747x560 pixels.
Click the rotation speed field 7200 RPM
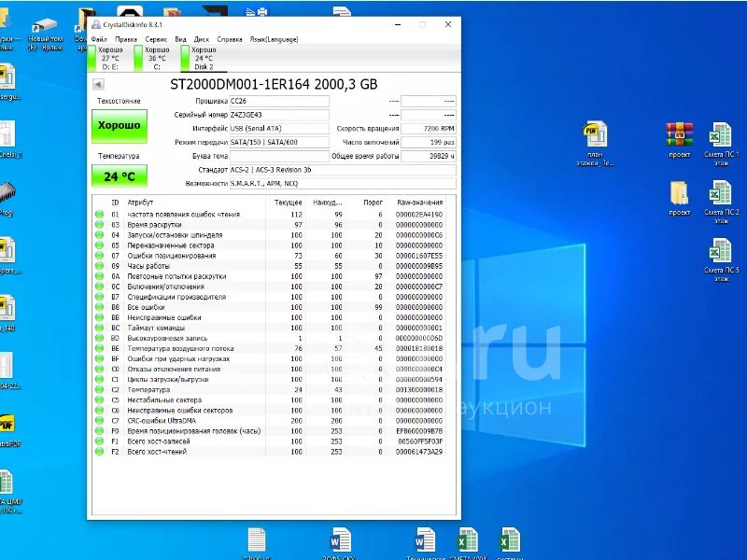tap(429, 129)
